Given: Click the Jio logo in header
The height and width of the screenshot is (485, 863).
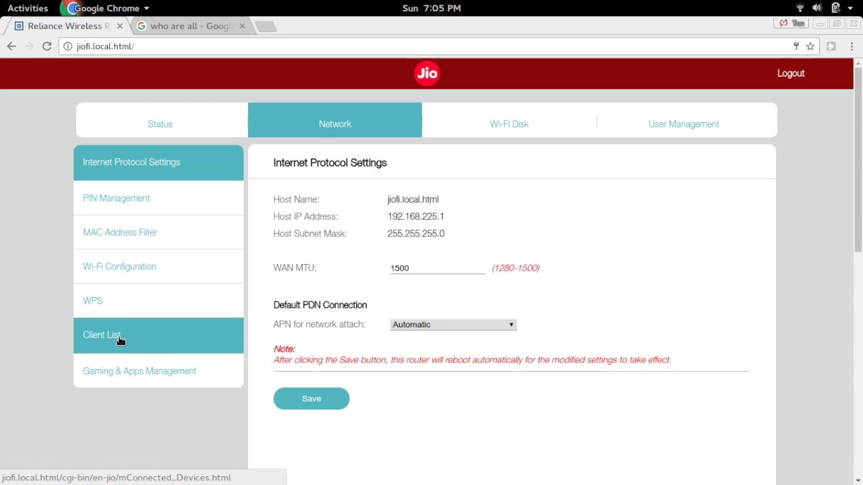Looking at the screenshot, I should point(427,73).
